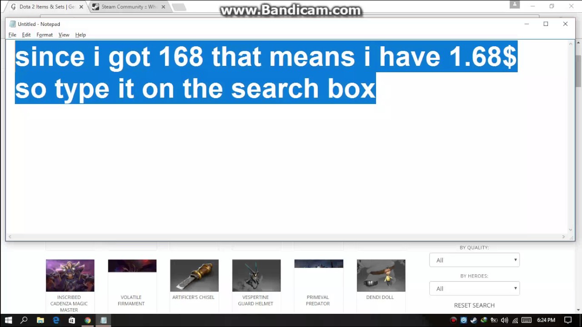The height and width of the screenshot is (327, 582).
Task: Click the battery status tray icon
Action: [x=494, y=320]
